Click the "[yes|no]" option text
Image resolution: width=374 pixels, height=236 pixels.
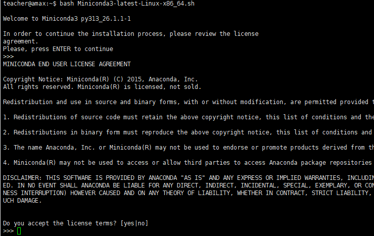(x=134, y=223)
